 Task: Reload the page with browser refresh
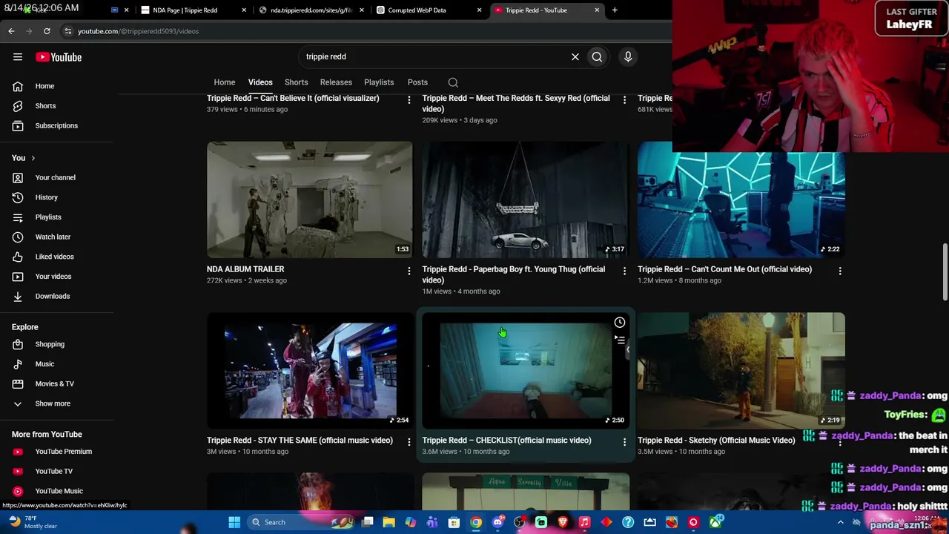(47, 31)
